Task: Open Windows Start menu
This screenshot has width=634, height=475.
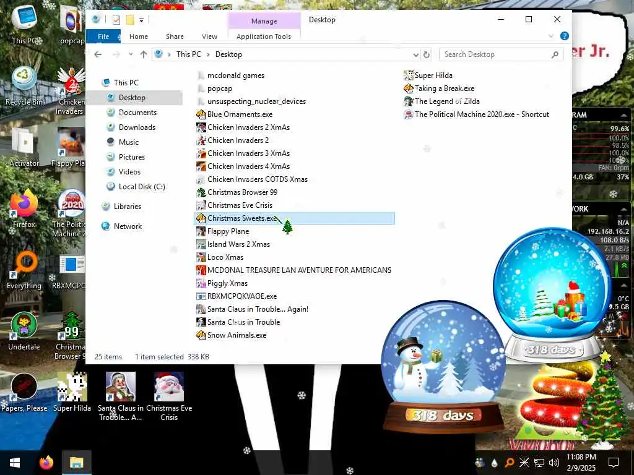Action: point(15,463)
